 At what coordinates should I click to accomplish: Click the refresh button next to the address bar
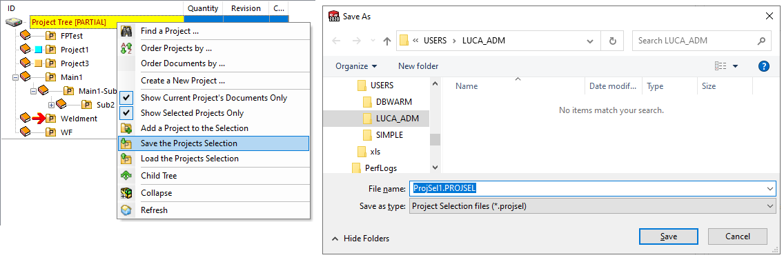(x=613, y=41)
